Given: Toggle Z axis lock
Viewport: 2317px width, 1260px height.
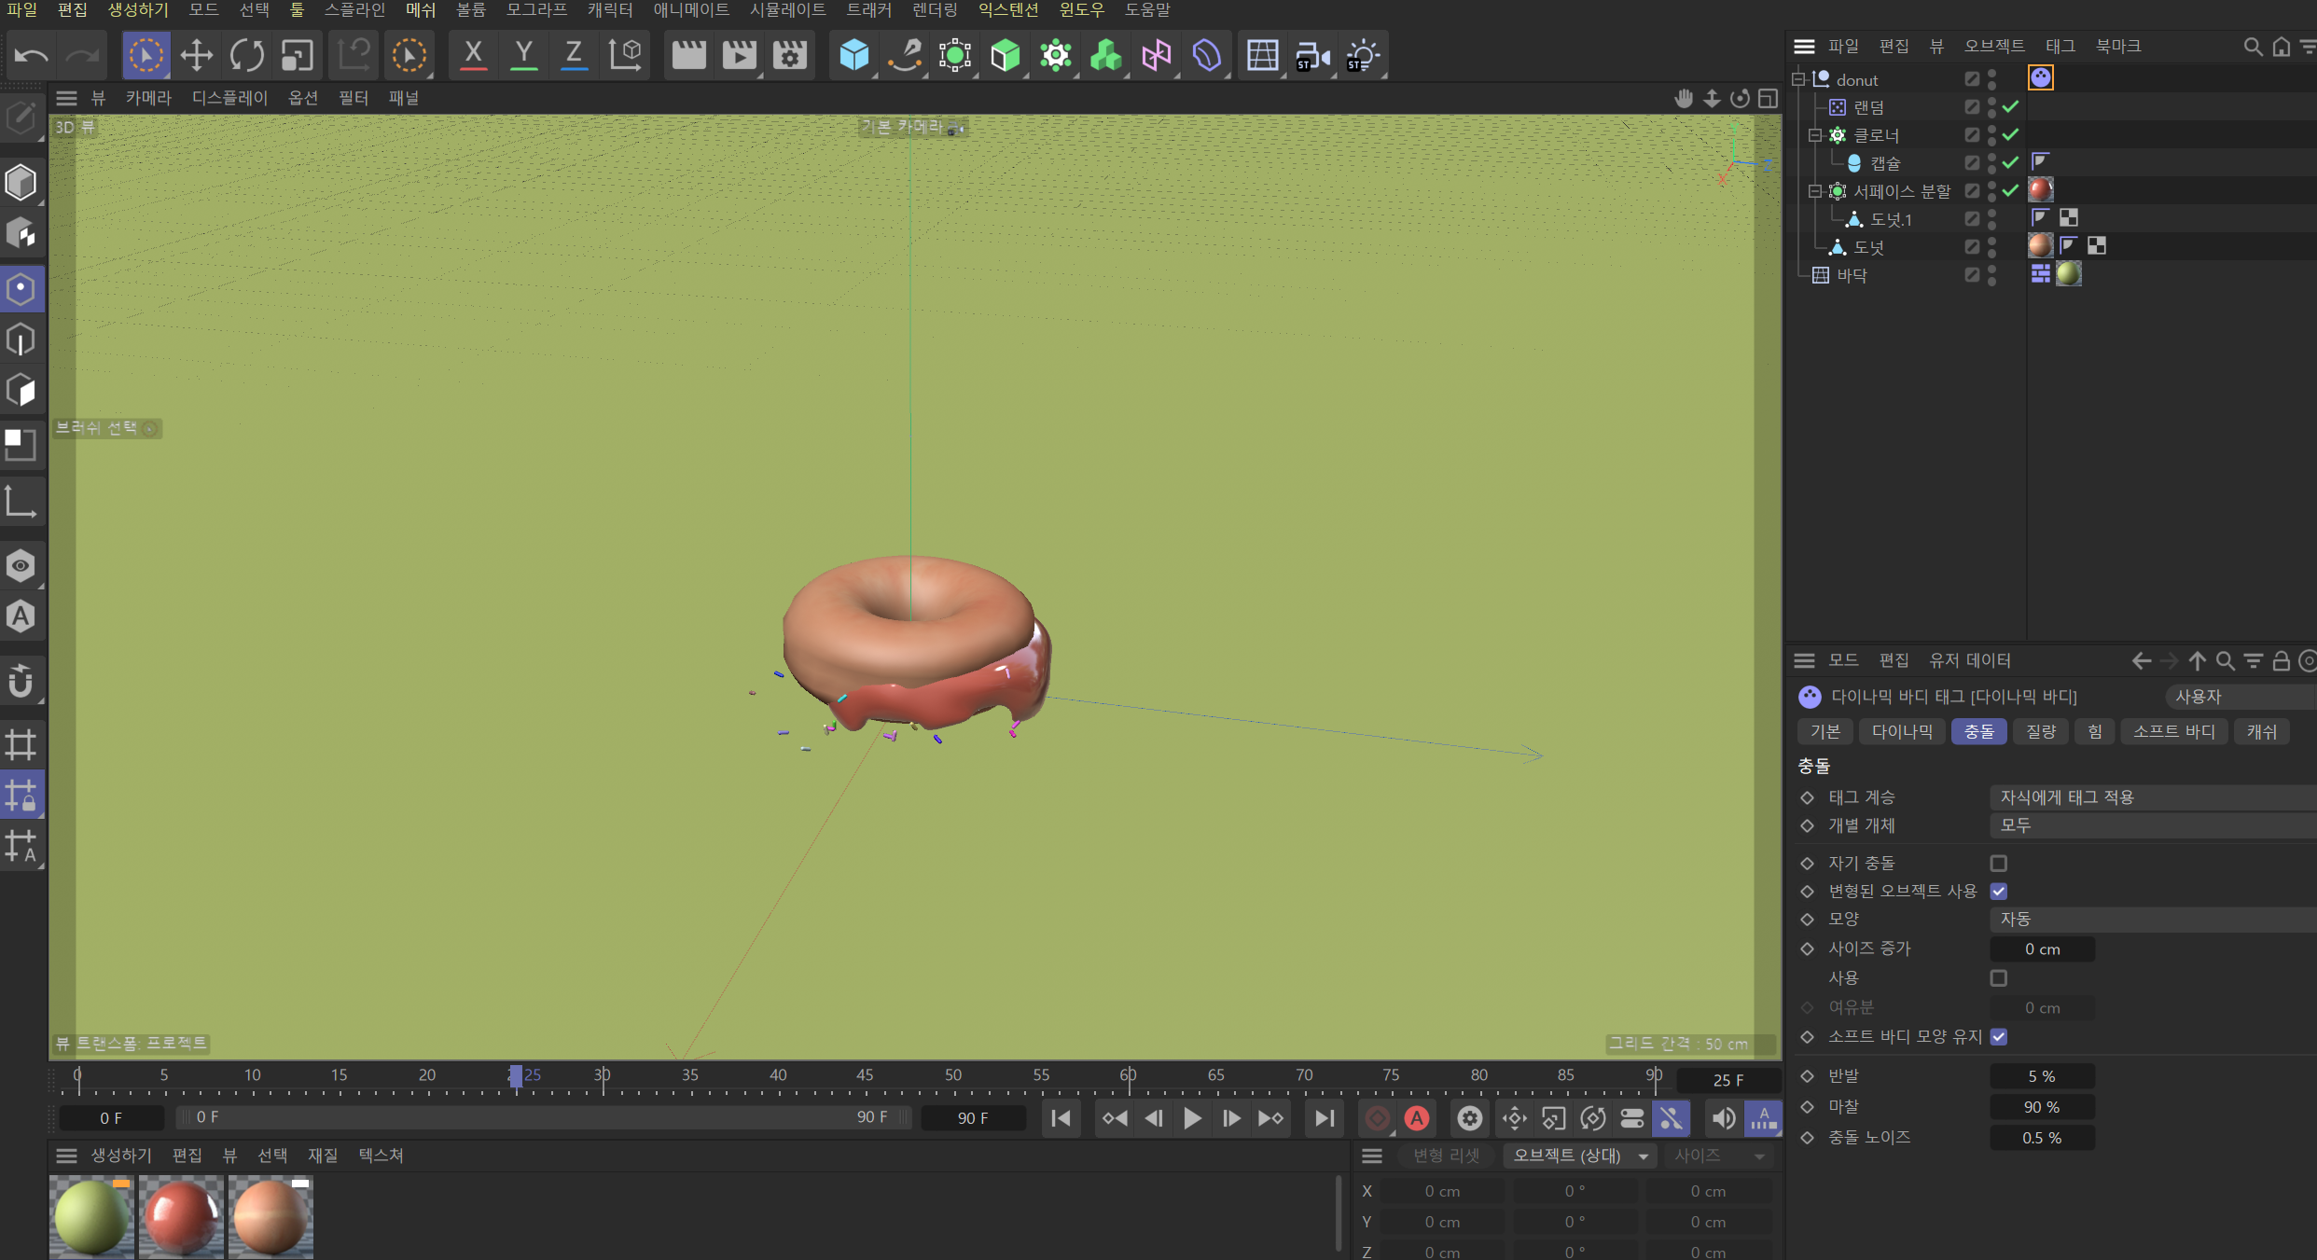Looking at the screenshot, I should pyautogui.click(x=575, y=56).
